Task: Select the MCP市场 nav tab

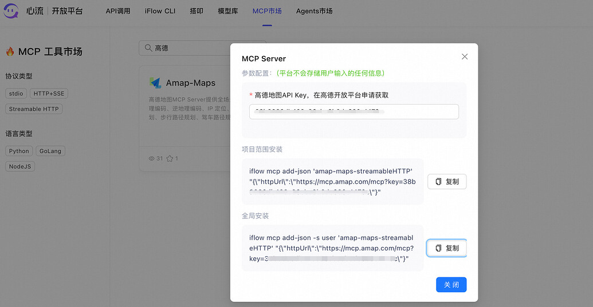Action: (267, 11)
